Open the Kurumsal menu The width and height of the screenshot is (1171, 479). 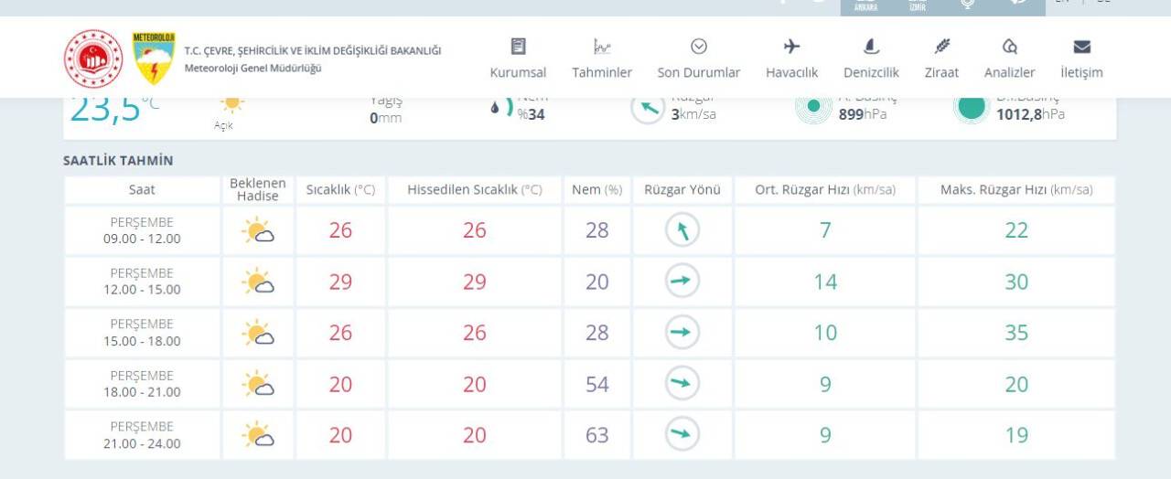coord(518,72)
